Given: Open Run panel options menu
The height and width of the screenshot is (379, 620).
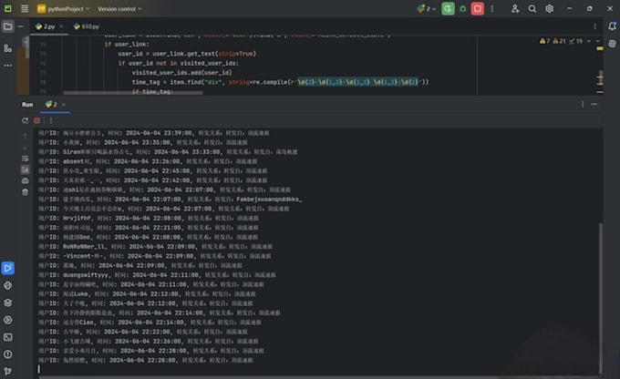Looking at the screenshot, I should [x=583, y=105].
